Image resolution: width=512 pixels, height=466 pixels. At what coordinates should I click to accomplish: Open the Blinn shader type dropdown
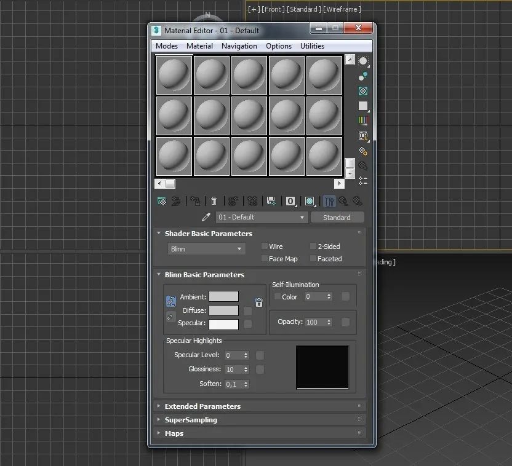(x=206, y=249)
